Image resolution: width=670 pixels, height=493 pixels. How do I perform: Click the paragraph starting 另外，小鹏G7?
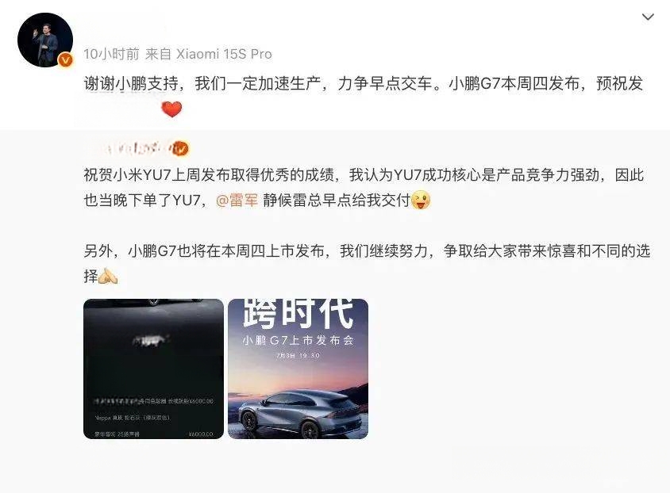(x=367, y=264)
